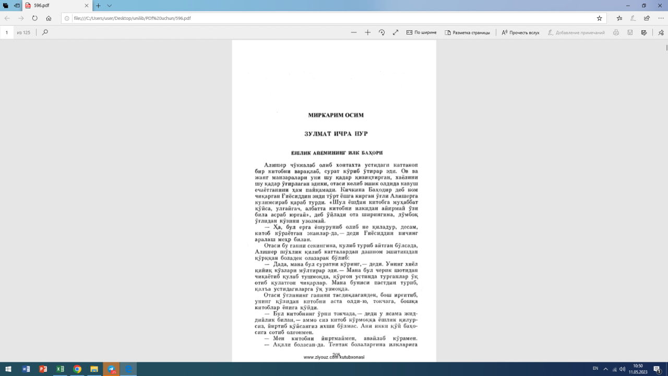Image resolution: width=668 pixels, height=376 pixels.
Task: Open Разметка страницы page layout options
Action: coord(467,32)
